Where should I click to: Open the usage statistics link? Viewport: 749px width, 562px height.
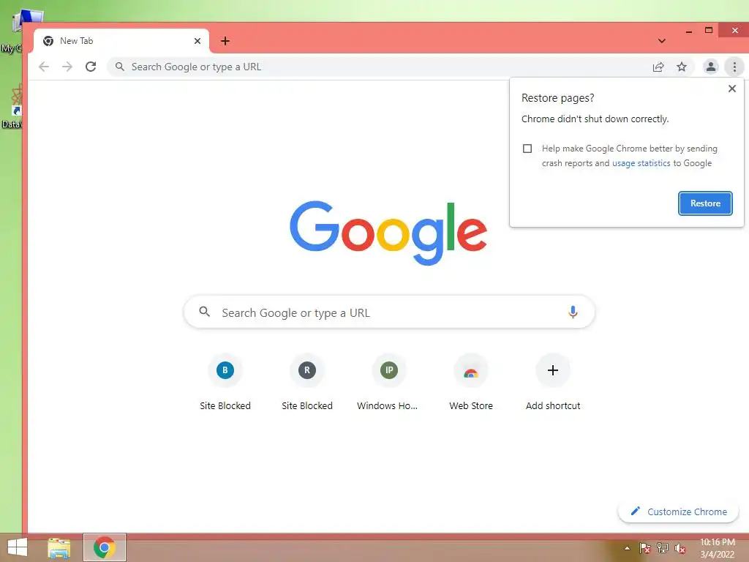tap(641, 163)
